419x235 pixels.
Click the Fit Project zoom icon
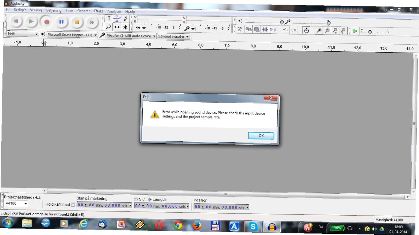pyautogui.click(x=344, y=31)
